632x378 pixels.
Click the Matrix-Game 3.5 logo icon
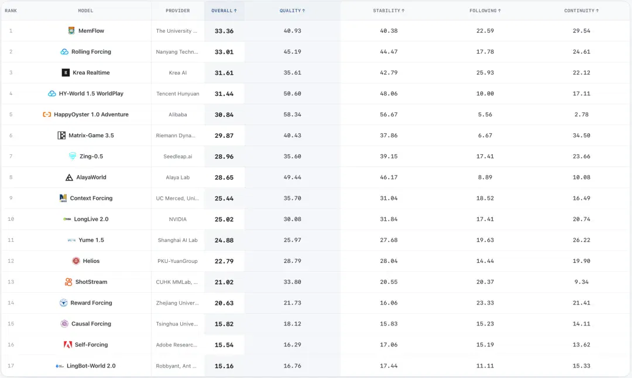pyautogui.click(x=61, y=136)
